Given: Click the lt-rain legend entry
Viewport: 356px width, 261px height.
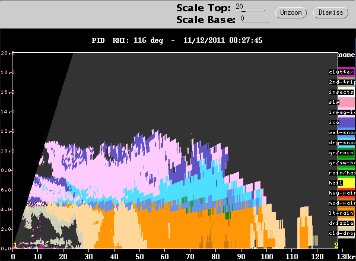Looking at the screenshot, I should (x=341, y=213).
